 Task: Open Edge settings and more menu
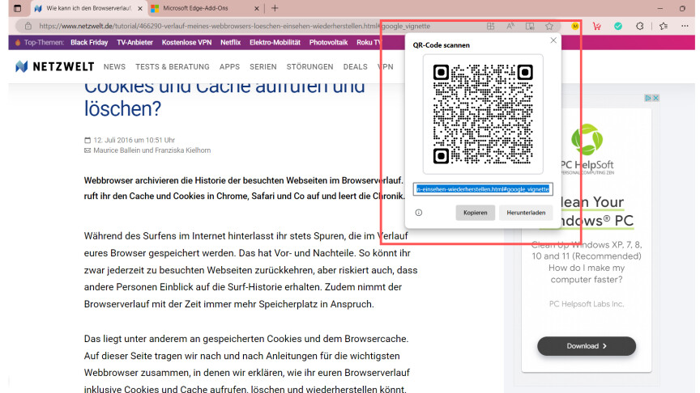click(x=681, y=26)
